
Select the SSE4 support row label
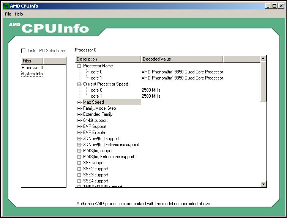click(96, 181)
